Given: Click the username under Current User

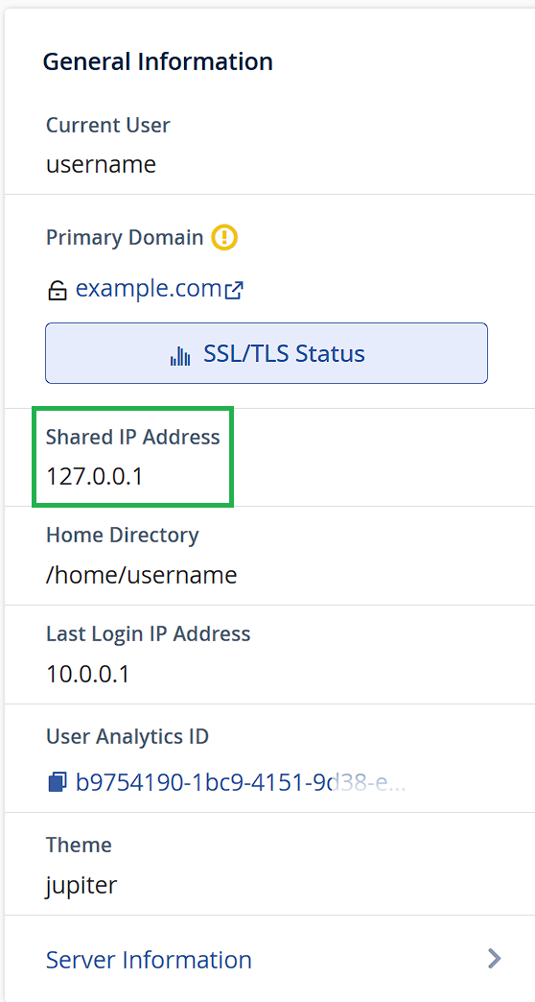Looking at the screenshot, I should pyautogui.click(x=101, y=165).
